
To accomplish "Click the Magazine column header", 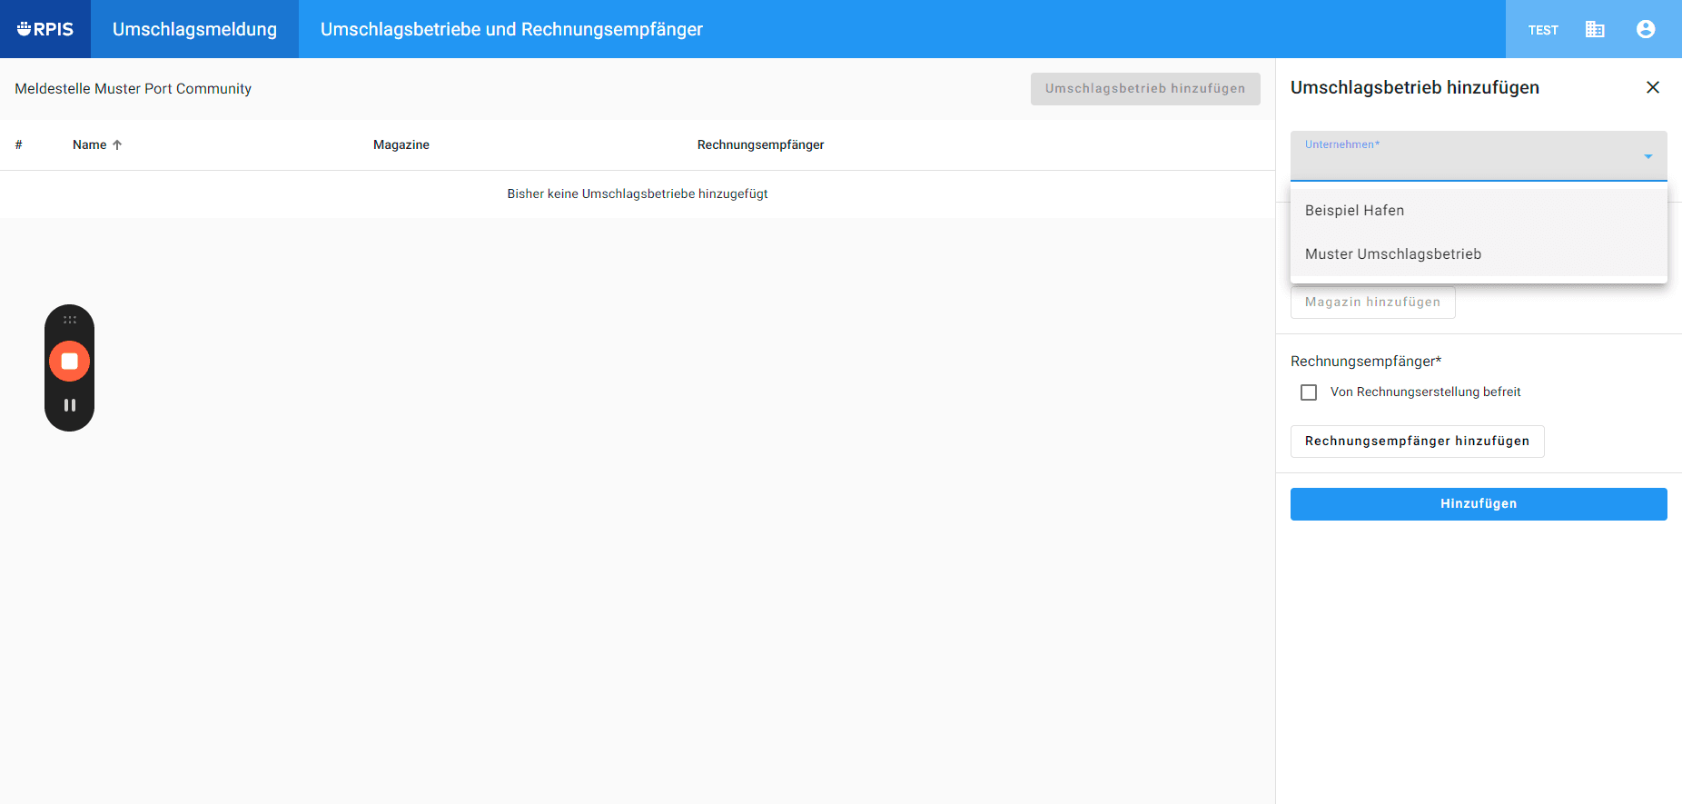I will pos(401,144).
